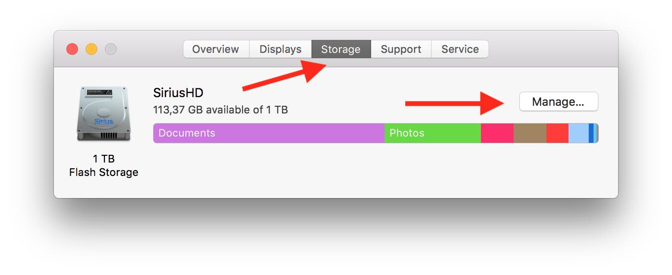Viewport: 672px width, 275px height.
Task: Switch to the Overview tab
Action: click(216, 49)
